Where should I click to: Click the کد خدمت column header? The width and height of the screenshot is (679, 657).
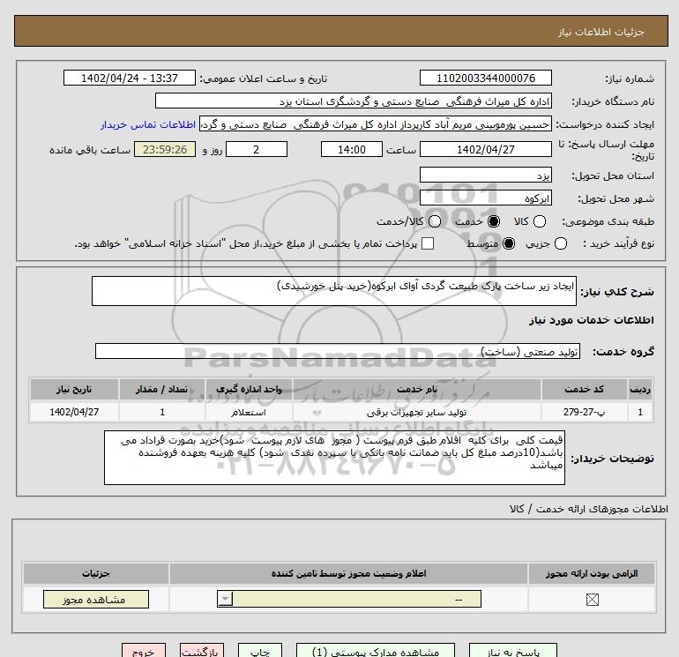pyautogui.click(x=584, y=389)
